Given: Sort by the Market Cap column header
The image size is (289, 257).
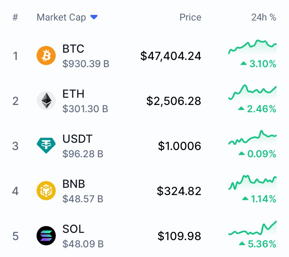Looking at the screenshot, I should [61, 18].
